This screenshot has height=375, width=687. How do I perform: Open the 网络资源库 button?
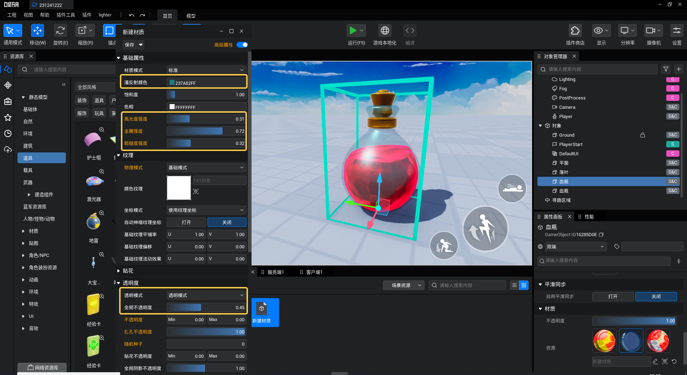(x=42, y=367)
